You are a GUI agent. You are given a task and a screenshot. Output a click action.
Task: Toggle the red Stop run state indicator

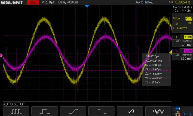coord(33,3)
